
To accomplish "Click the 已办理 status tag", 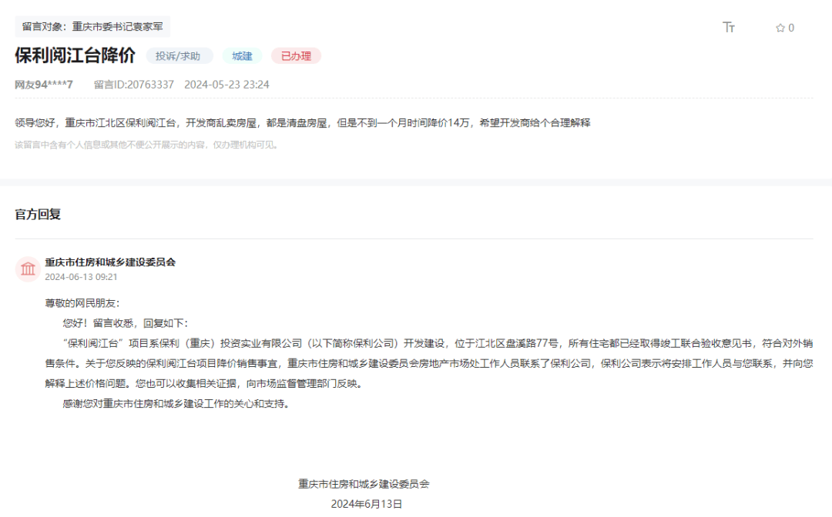I will [x=296, y=56].
